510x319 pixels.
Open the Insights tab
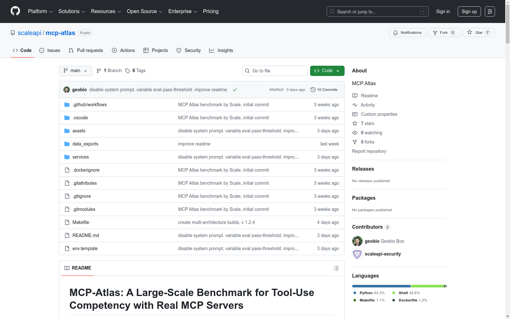[221, 50]
